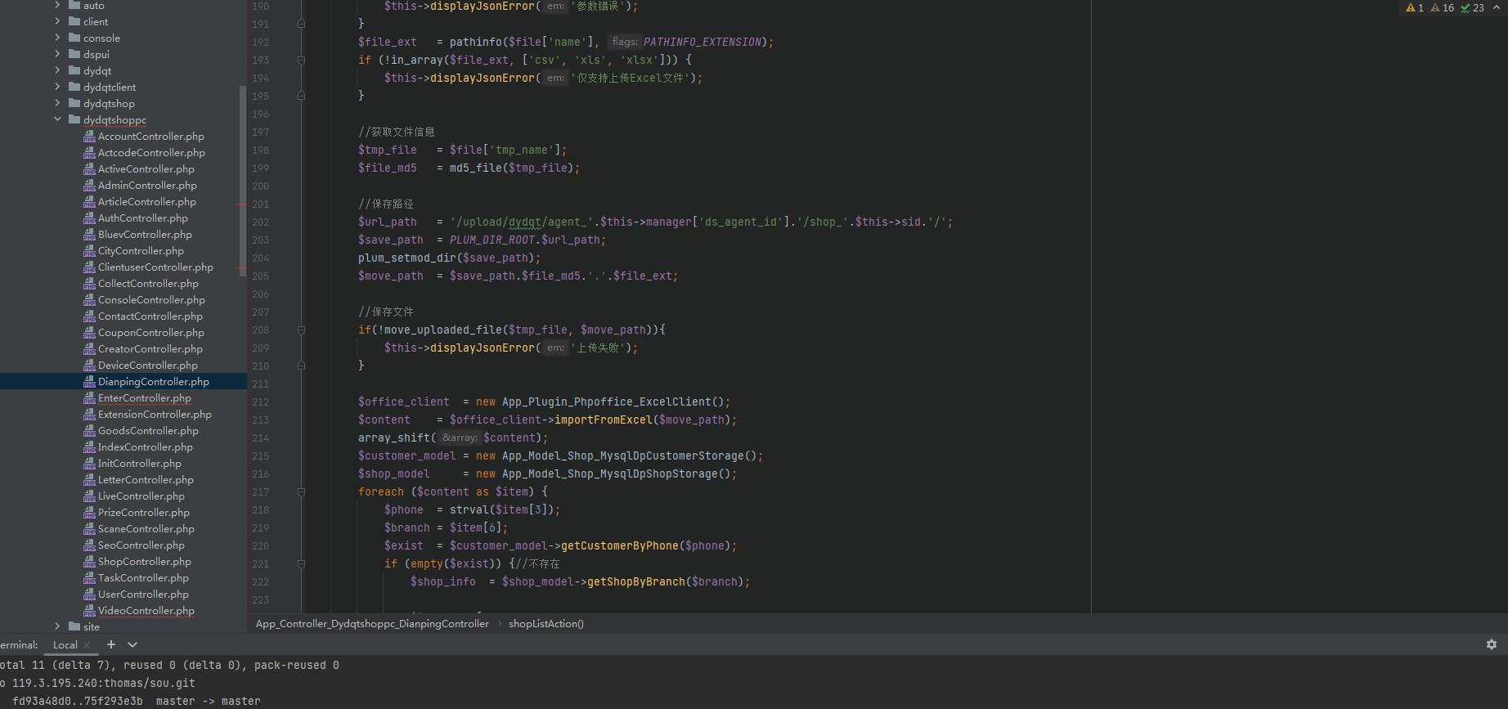The width and height of the screenshot is (1508, 709).
Task: Expand the console folder
Action: pos(57,38)
